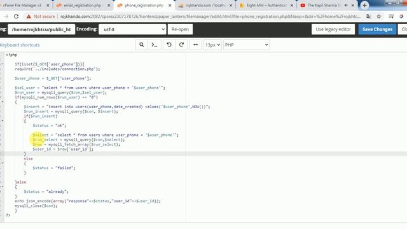Click the $user_id = $row line
The width and height of the screenshot is (407, 229).
(63, 149)
